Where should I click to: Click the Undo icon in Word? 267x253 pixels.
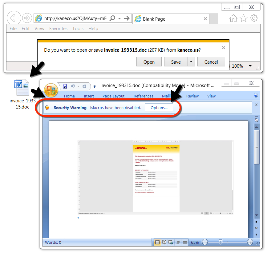[x=73, y=86]
